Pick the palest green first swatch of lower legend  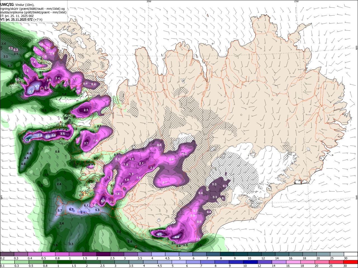tap(7, 262)
